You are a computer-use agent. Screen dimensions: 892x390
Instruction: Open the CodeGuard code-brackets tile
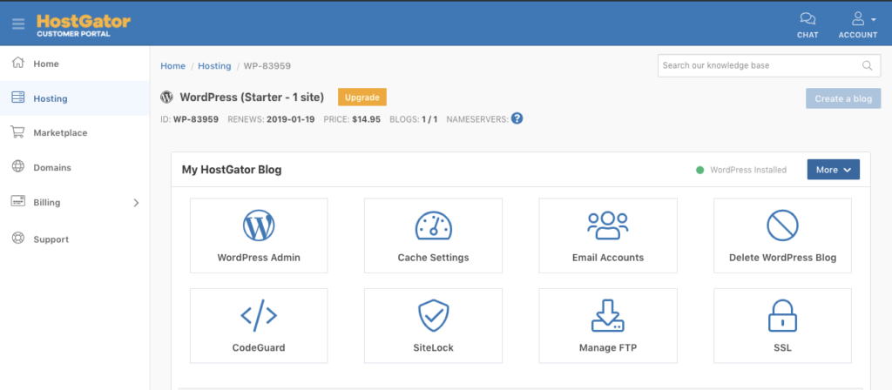click(259, 326)
